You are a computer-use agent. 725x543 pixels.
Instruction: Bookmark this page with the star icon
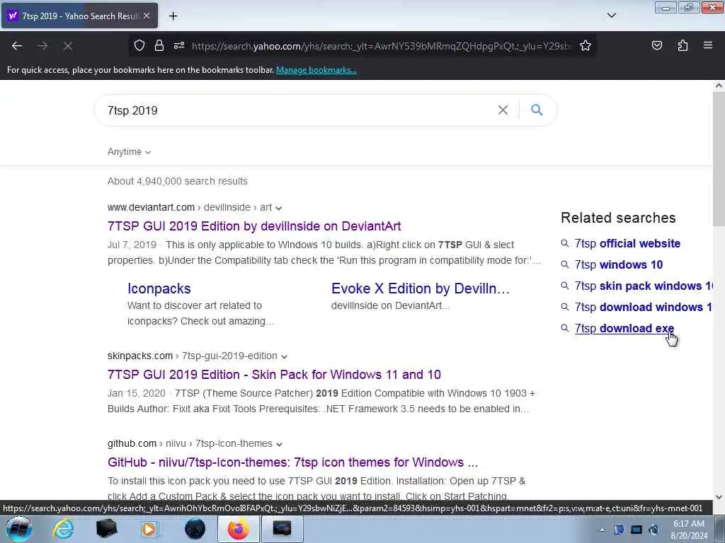tap(586, 46)
